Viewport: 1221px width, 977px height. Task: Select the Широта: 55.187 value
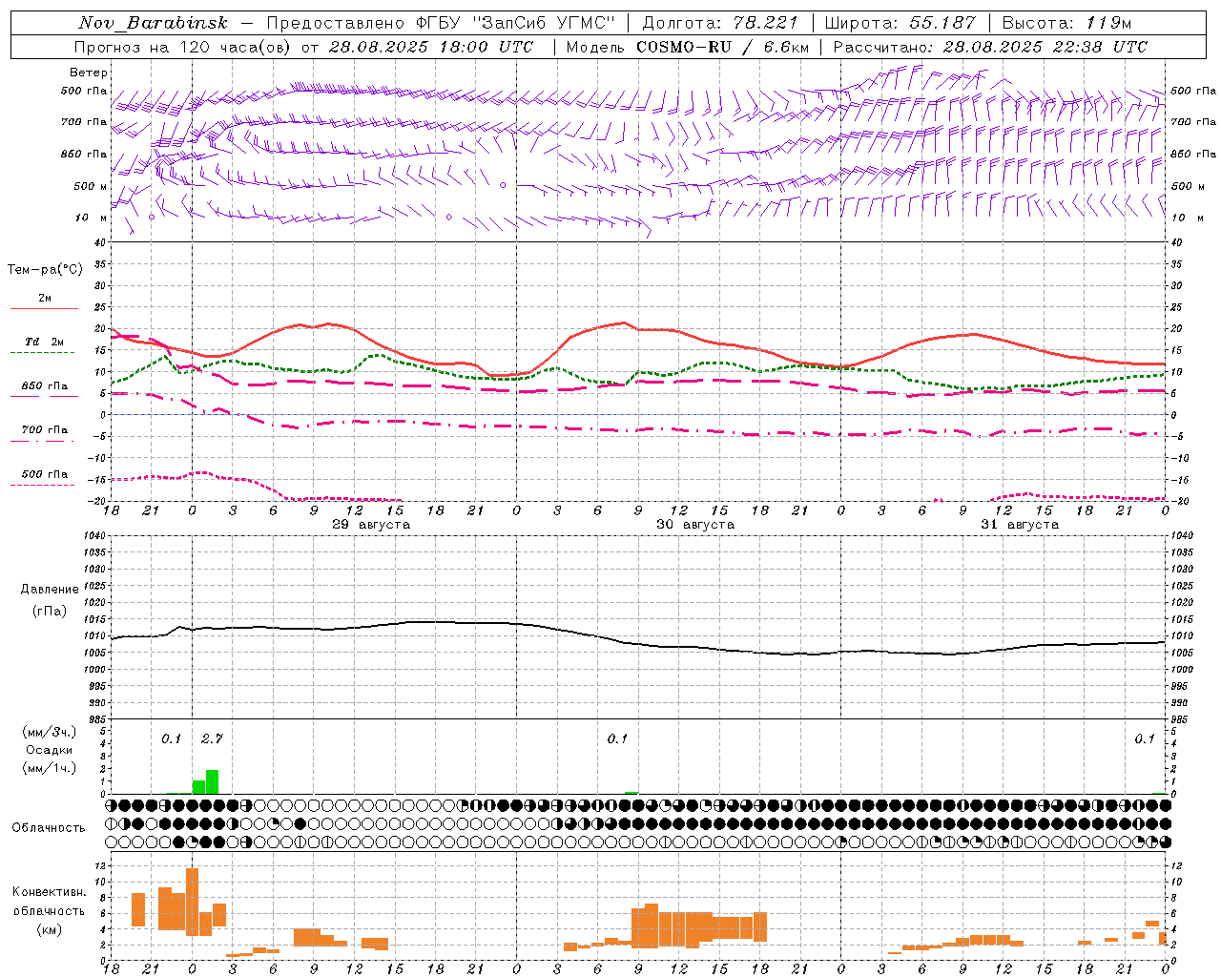tap(900, 23)
